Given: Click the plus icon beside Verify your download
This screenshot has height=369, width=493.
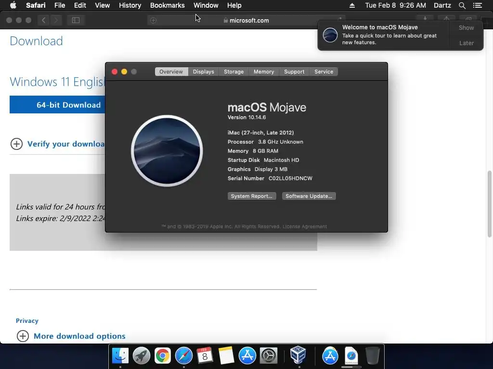Looking at the screenshot, I should tap(17, 144).
